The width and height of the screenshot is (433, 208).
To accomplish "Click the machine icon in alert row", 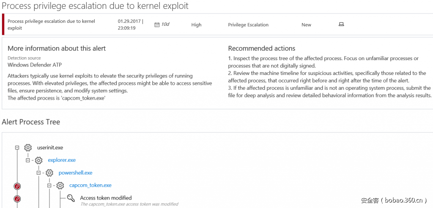I will coord(341,25).
